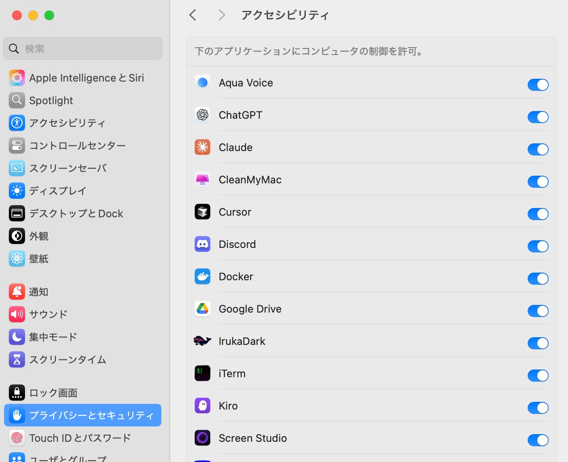
Task: Open 集中モード settings label
Action: point(53,337)
